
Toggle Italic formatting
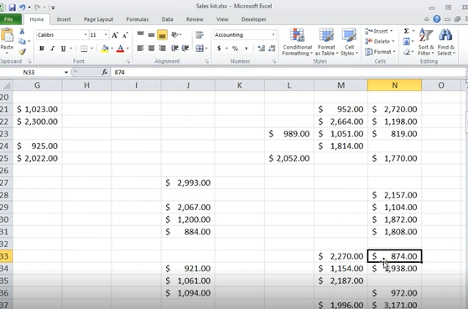point(53,49)
